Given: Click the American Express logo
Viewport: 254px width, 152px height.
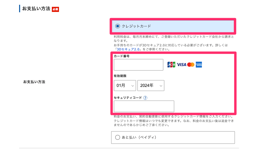Looking at the screenshot, I should 199,65.
